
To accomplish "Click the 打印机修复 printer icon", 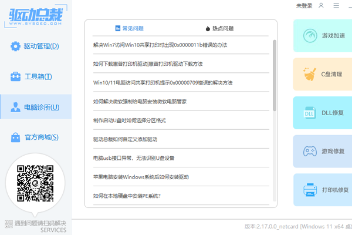I will [310, 190].
